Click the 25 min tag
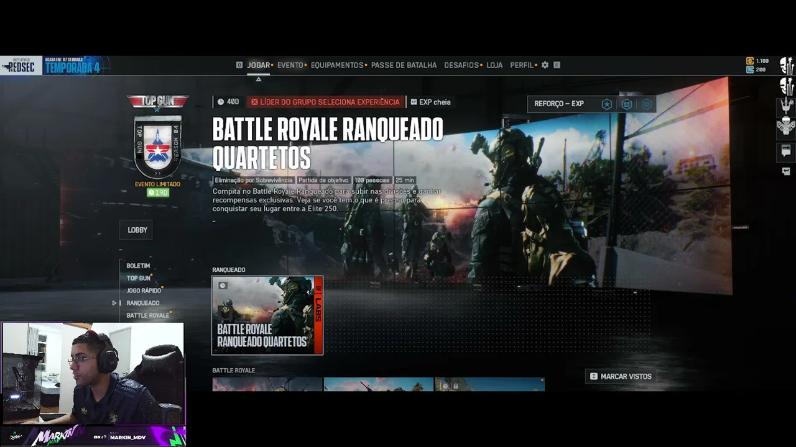The image size is (796, 447). point(404,180)
